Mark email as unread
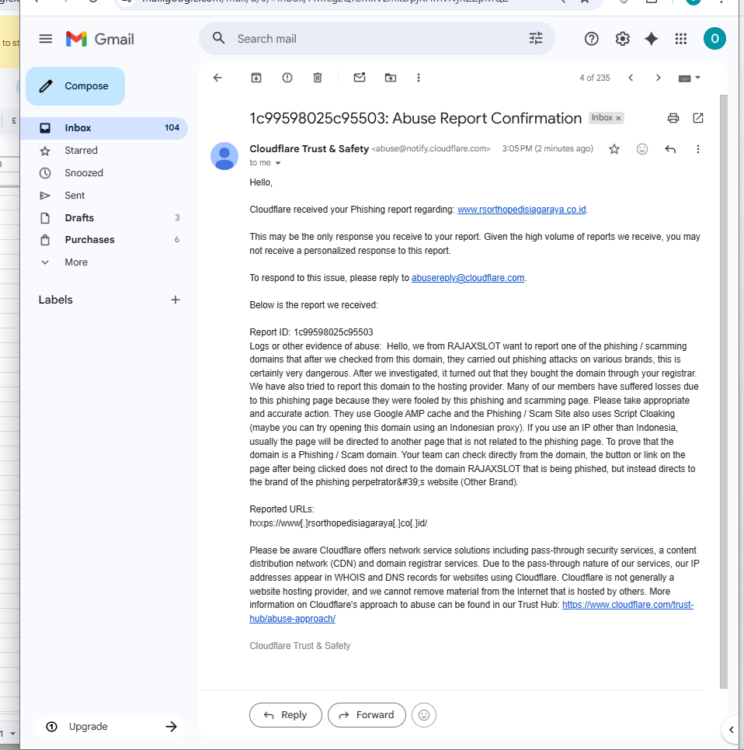 point(360,77)
